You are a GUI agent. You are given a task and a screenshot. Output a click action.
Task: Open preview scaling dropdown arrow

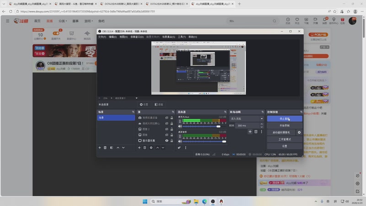136,98
